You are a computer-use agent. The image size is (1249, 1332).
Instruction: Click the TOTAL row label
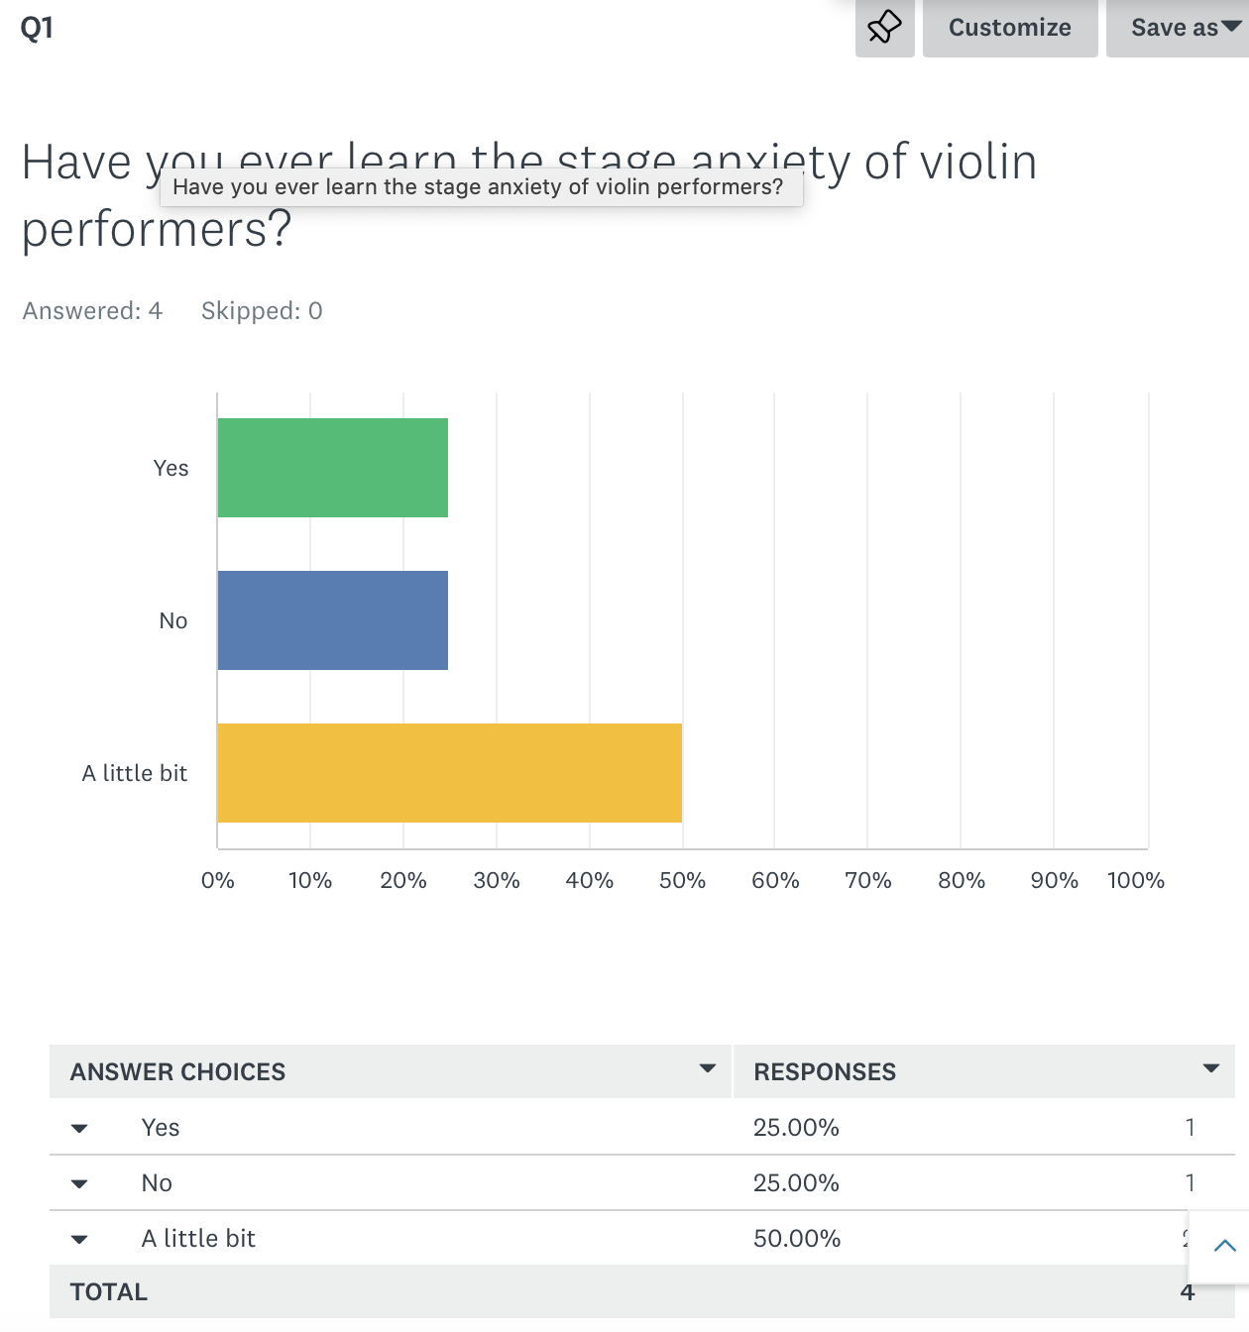tap(109, 1292)
